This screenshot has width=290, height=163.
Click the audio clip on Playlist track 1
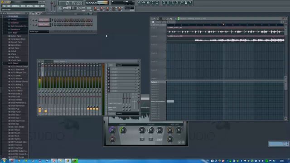tap(226, 31)
